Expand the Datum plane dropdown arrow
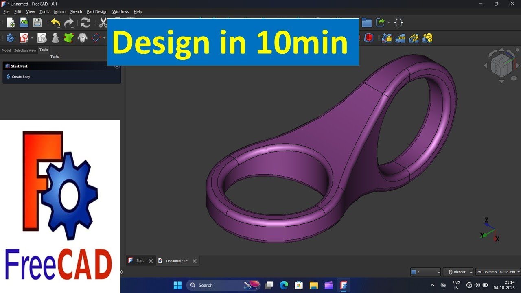 104,38
